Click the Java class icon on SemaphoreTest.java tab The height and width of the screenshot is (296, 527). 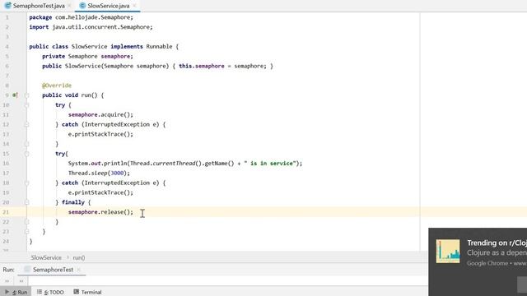(x=8, y=6)
